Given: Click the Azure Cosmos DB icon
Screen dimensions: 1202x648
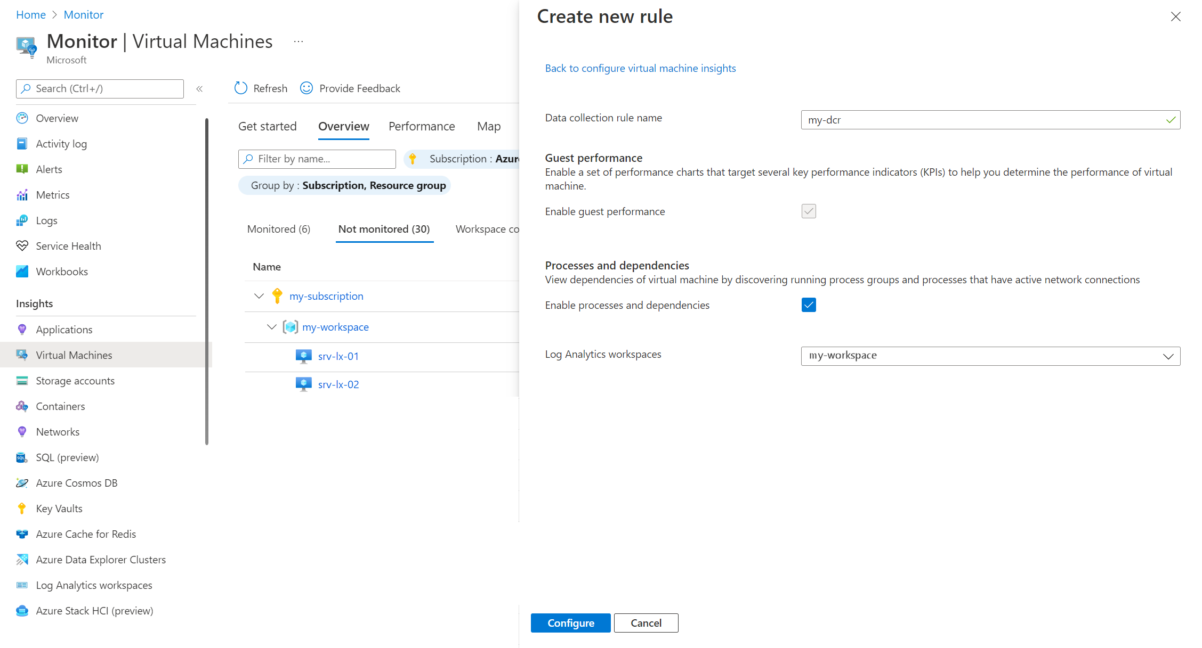Looking at the screenshot, I should pyautogui.click(x=22, y=483).
